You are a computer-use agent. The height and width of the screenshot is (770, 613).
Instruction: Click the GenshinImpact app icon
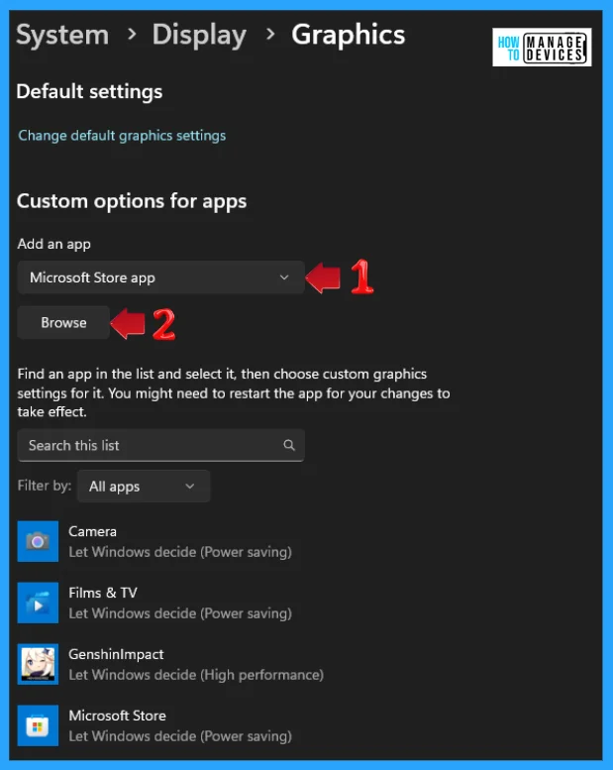38,664
